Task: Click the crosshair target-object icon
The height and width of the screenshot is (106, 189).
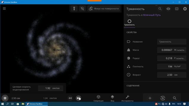Action: click(x=163, y=98)
